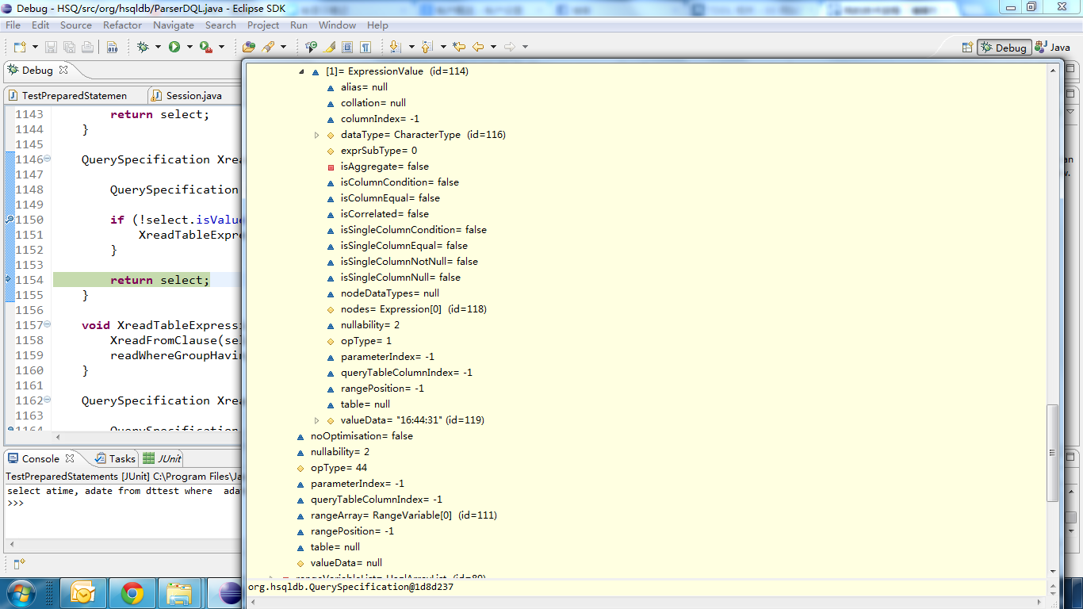Open Google Chrome from the taskbar
Image resolution: width=1083 pixels, height=609 pixels.
132,593
